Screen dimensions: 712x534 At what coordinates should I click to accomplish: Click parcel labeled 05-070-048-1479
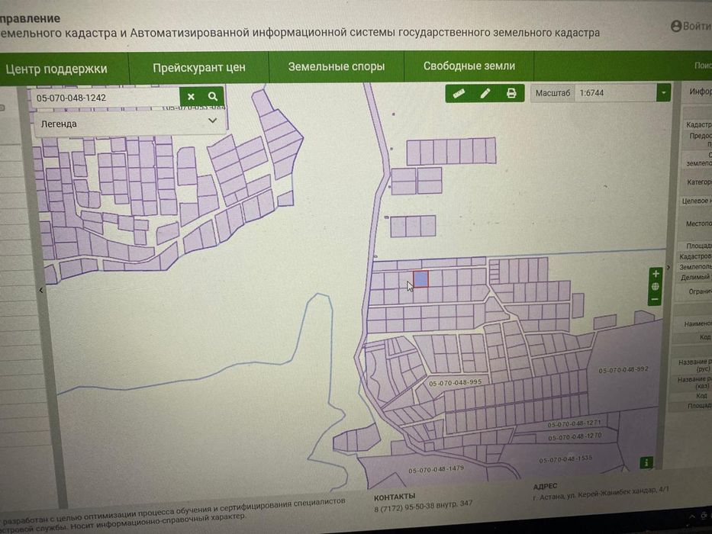coord(436,469)
